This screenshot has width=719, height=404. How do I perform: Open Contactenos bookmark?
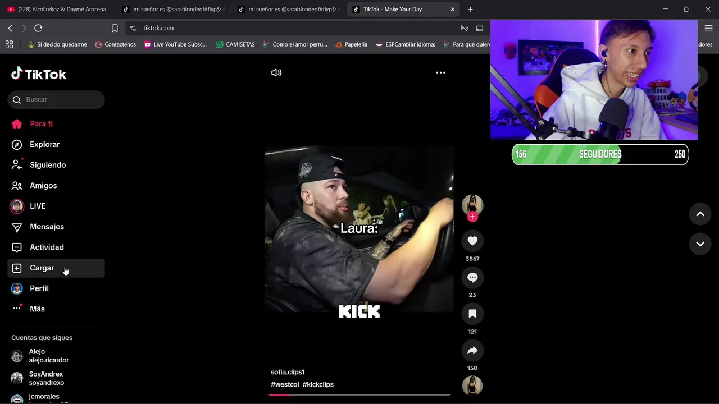[116, 44]
